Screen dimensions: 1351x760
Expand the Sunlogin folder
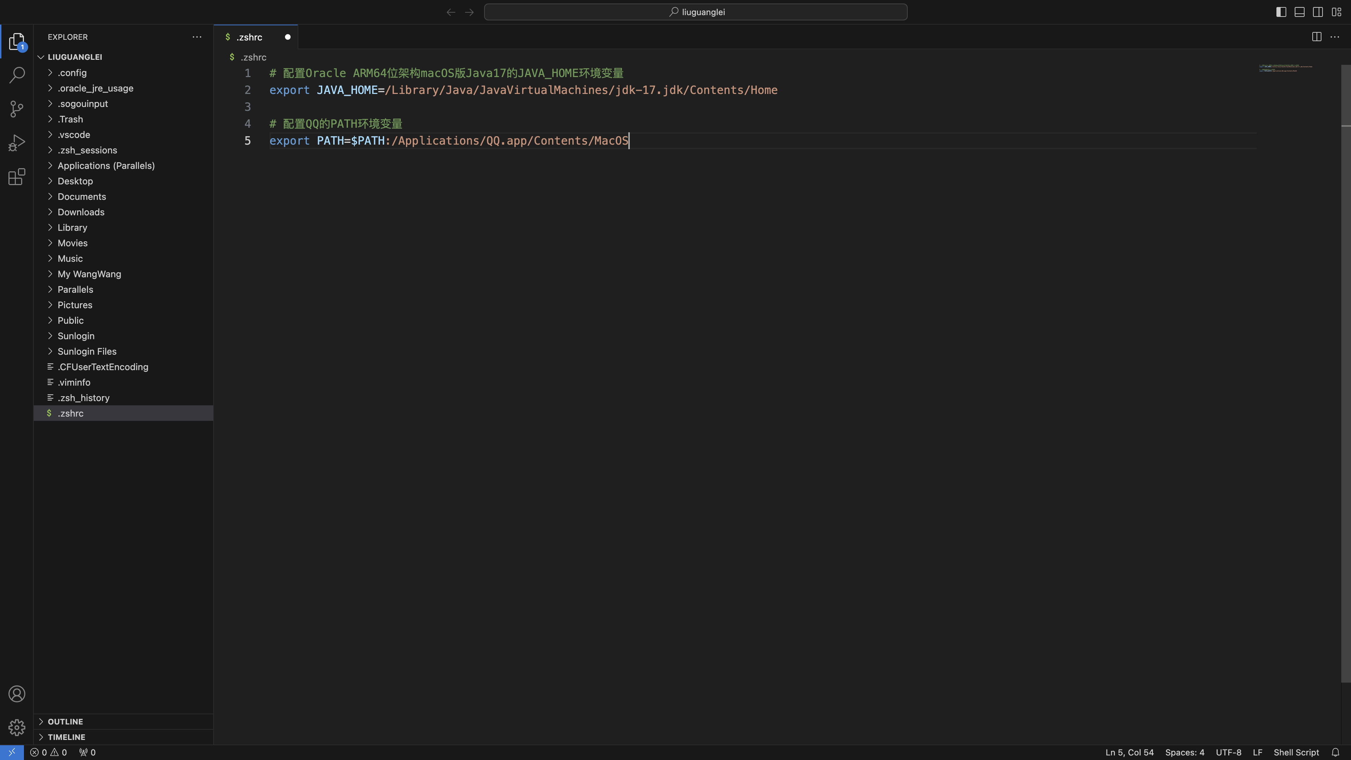pyautogui.click(x=123, y=336)
